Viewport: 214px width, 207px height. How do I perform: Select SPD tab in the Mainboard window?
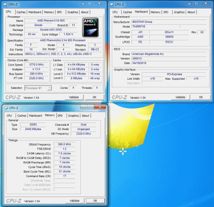tap(166, 12)
